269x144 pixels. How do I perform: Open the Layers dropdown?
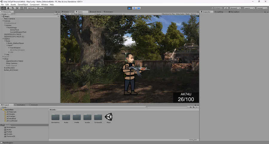(x=249, y=8)
